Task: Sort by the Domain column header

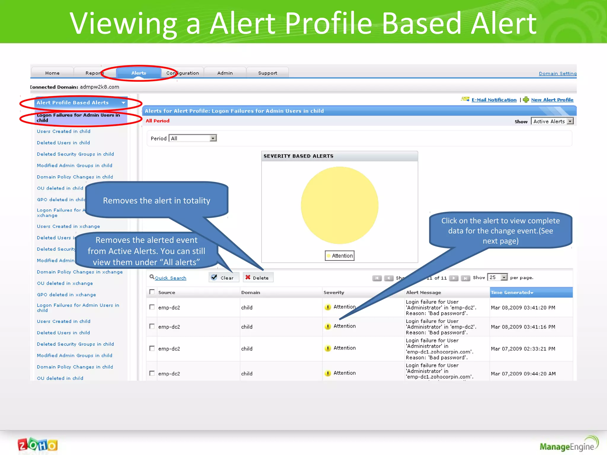Action: pos(250,292)
